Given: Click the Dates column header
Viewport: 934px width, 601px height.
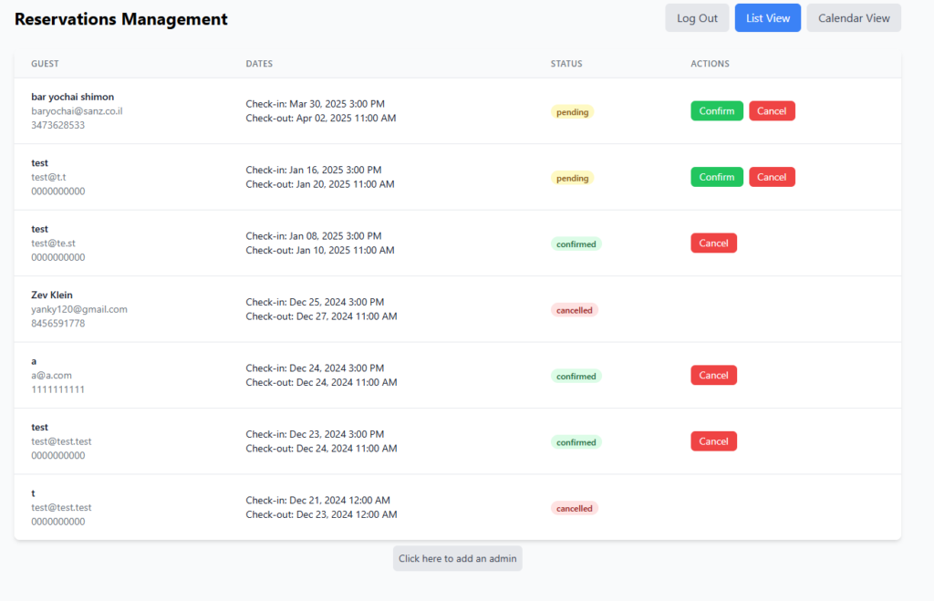Looking at the screenshot, I should [259, 64].
